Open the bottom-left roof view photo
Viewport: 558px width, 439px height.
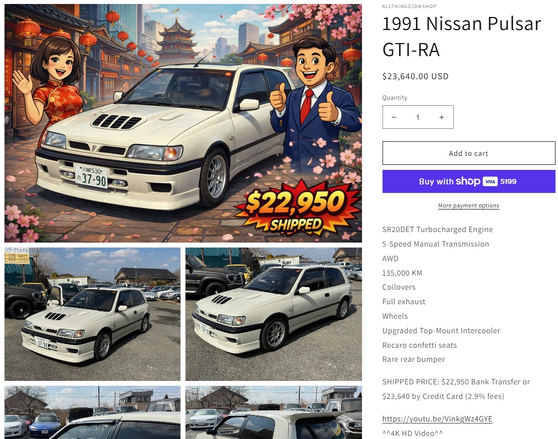click(93, 412)
